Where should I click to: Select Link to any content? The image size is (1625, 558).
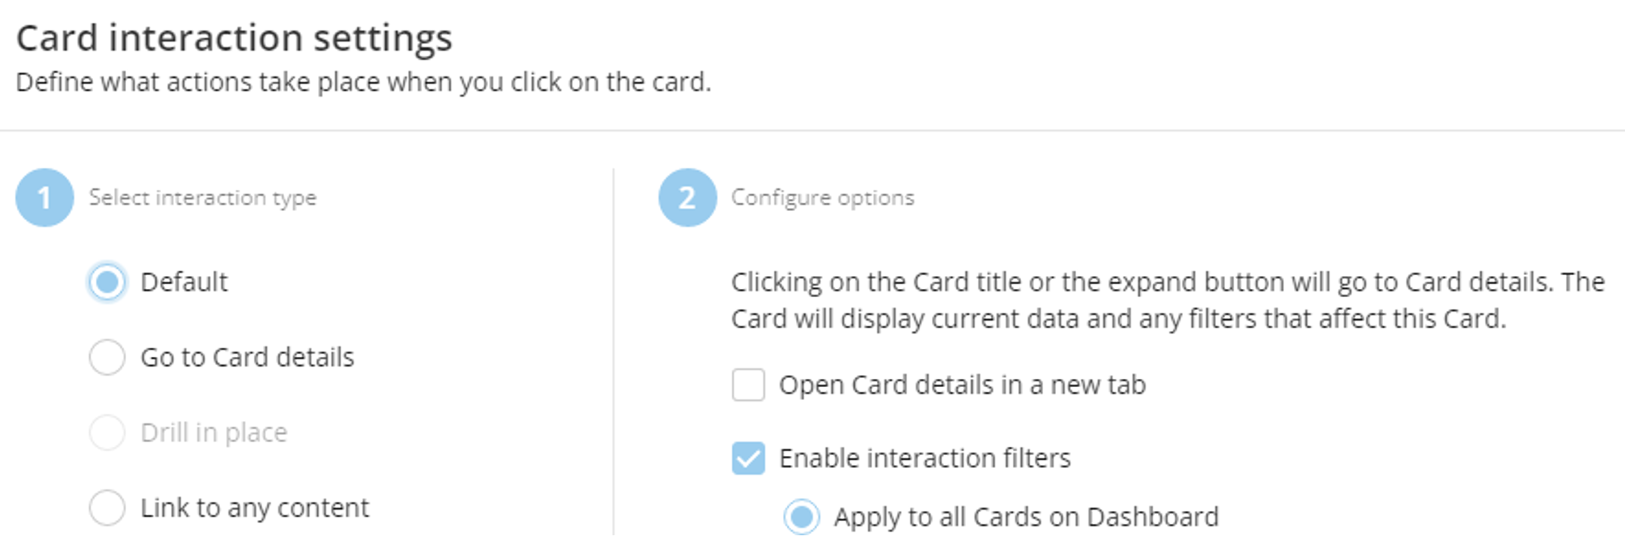pyautogui.click(x=107, y=508)
